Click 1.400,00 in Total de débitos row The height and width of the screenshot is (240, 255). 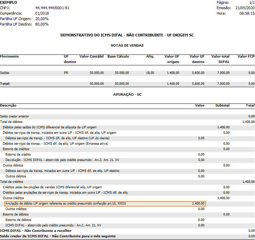click(x=249, y=122)
